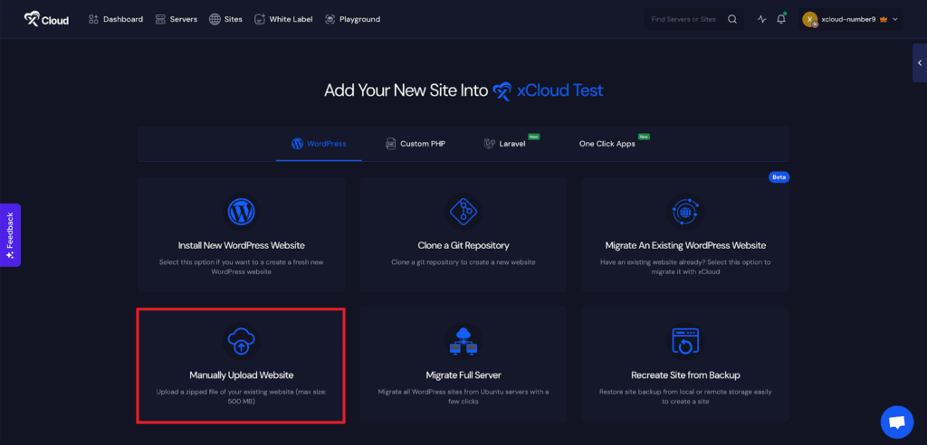This screenshot has height=445, width=927.
Task: Open the notifications bell
Action: pos(781,19)
